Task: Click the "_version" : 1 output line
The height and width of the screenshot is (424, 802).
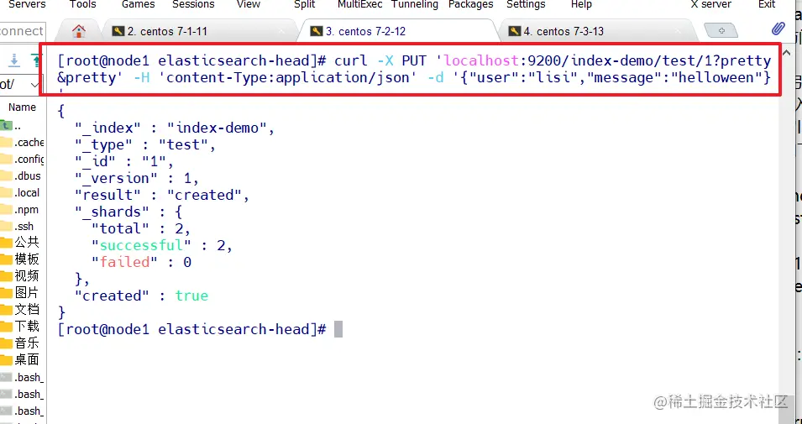Action: [x=137, y=178]
